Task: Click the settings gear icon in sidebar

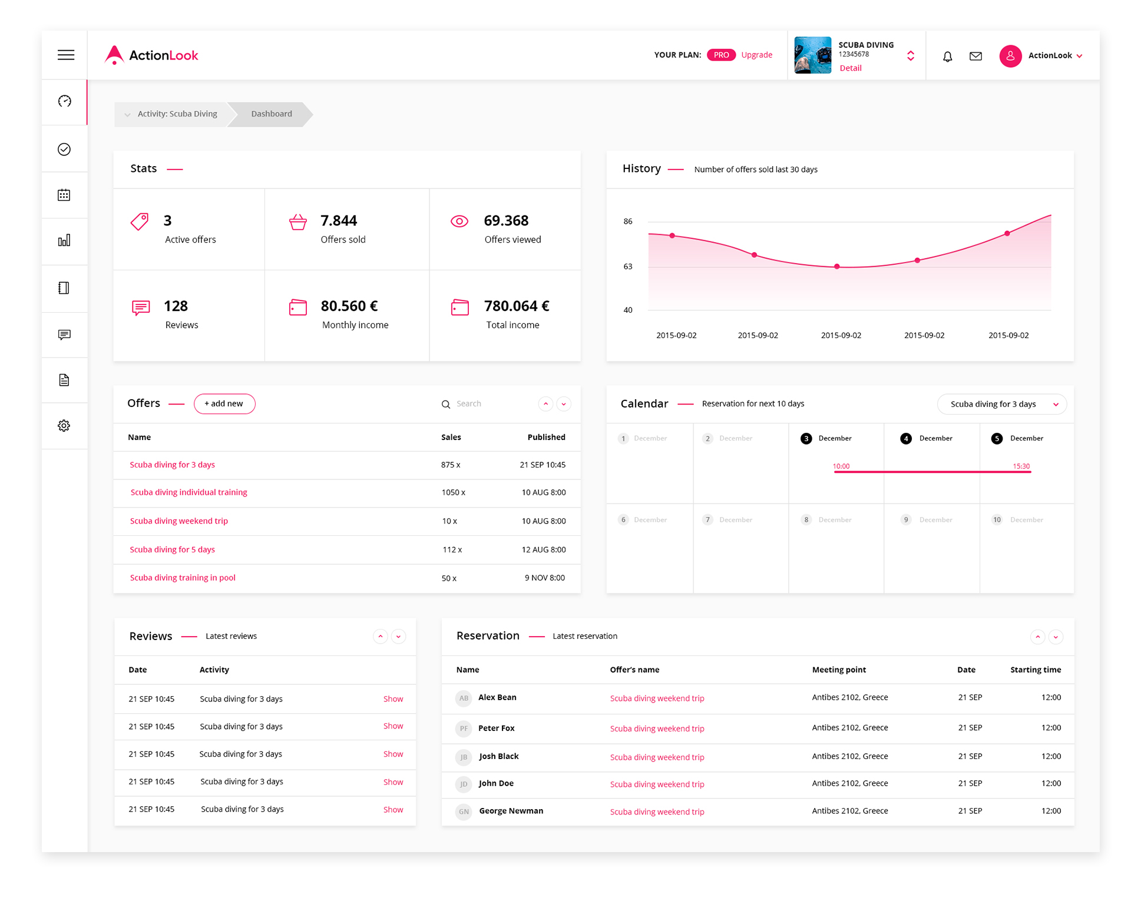Action: 64,426
